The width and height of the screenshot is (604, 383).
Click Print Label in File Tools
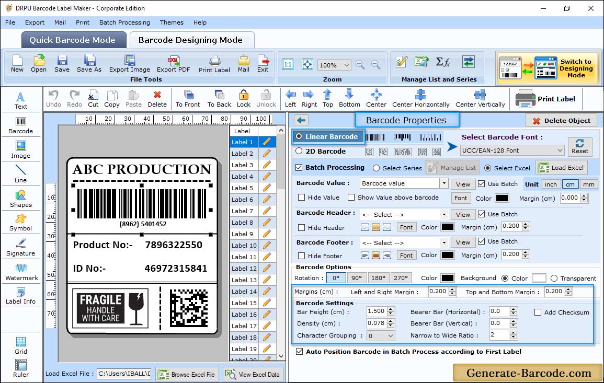pos(214,64)
